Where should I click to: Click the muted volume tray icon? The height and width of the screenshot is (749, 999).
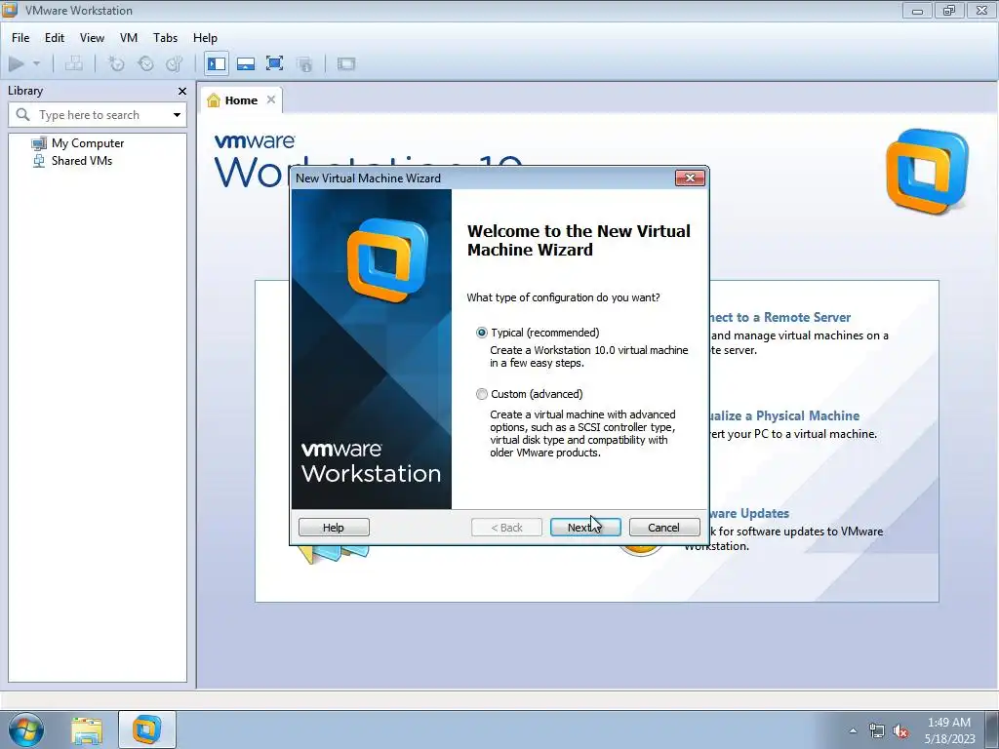900,730
